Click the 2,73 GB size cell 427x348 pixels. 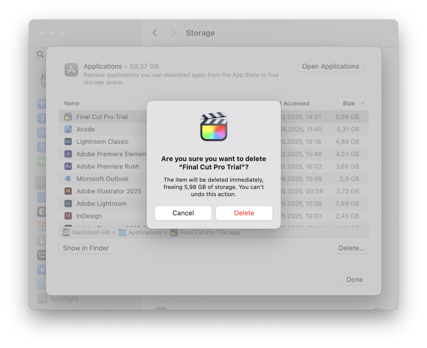click(x=348, y=191)
